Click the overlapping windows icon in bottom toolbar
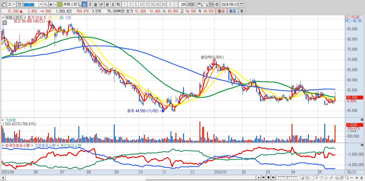Image resolution: width=365 pixels, height=181 pixels. (307, 178)
